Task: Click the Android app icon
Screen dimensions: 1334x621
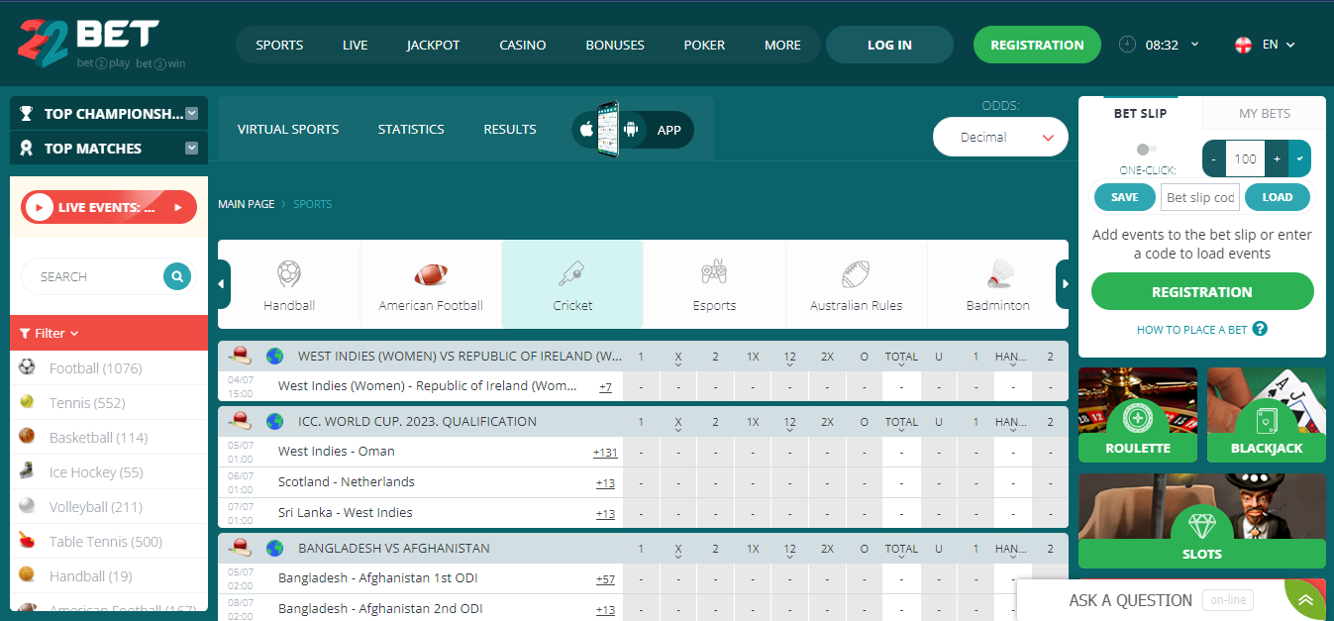Action: point(631,130)
